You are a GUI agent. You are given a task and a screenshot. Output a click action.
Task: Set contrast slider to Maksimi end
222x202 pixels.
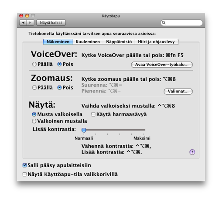tap(143, 130)
